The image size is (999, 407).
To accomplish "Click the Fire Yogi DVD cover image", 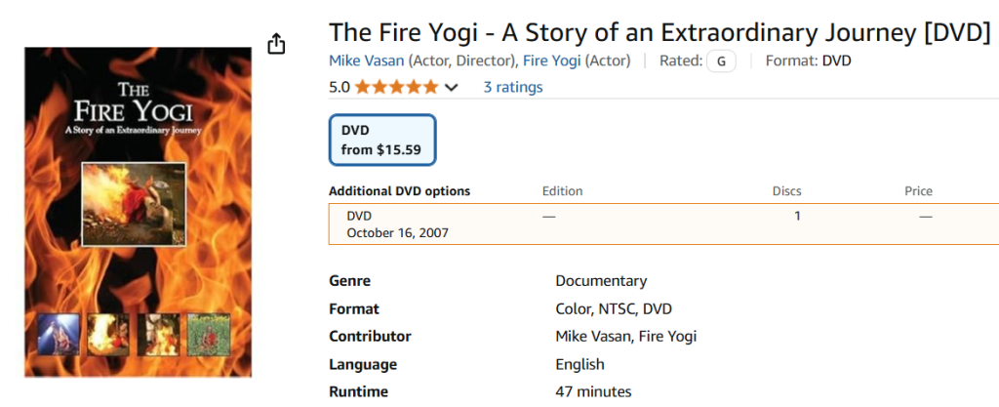I will tap(138, 212).
